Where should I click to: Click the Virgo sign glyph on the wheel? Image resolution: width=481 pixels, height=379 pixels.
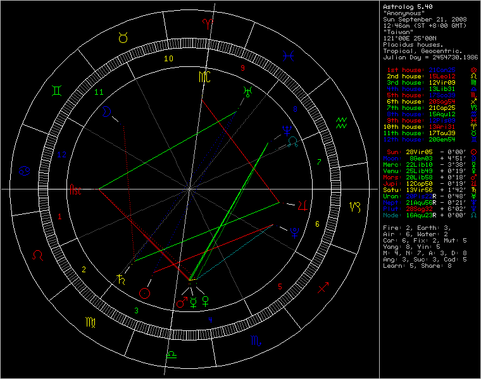[91, 322]
